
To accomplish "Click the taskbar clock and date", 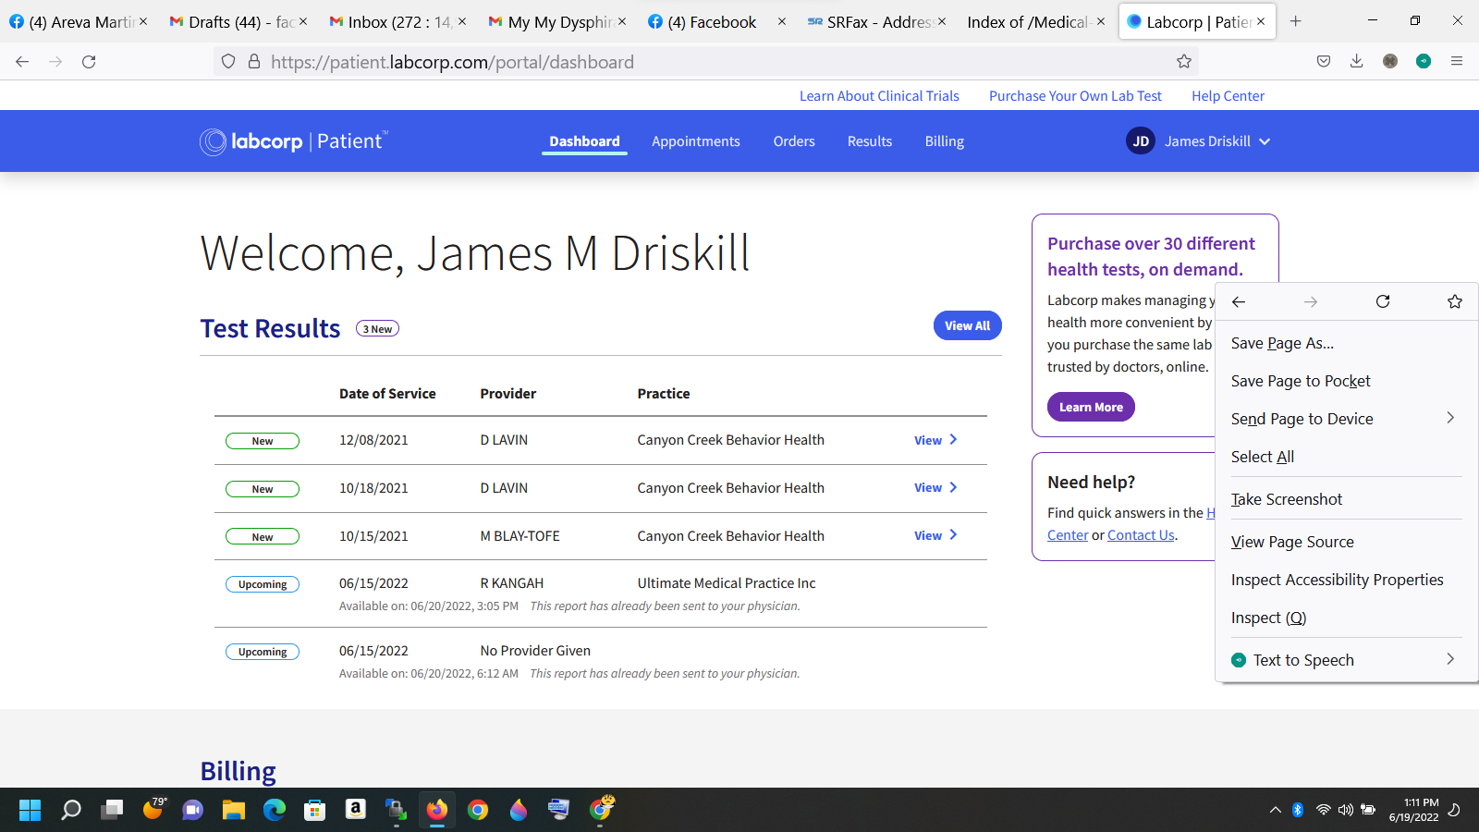I will pyautogui.click(x=1414, y=810).
